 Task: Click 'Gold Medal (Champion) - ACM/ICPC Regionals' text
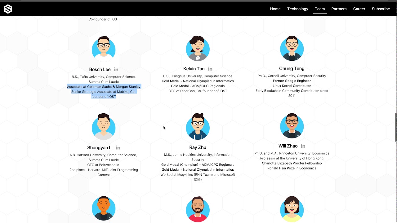tap(198, 165)
